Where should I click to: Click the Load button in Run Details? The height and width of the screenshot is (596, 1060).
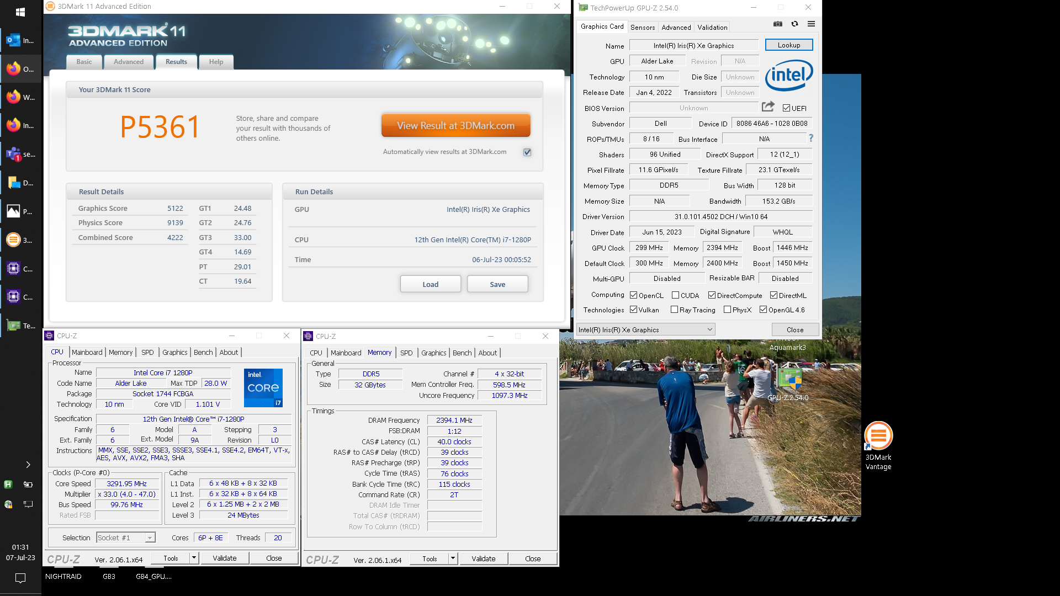(431, 284)
